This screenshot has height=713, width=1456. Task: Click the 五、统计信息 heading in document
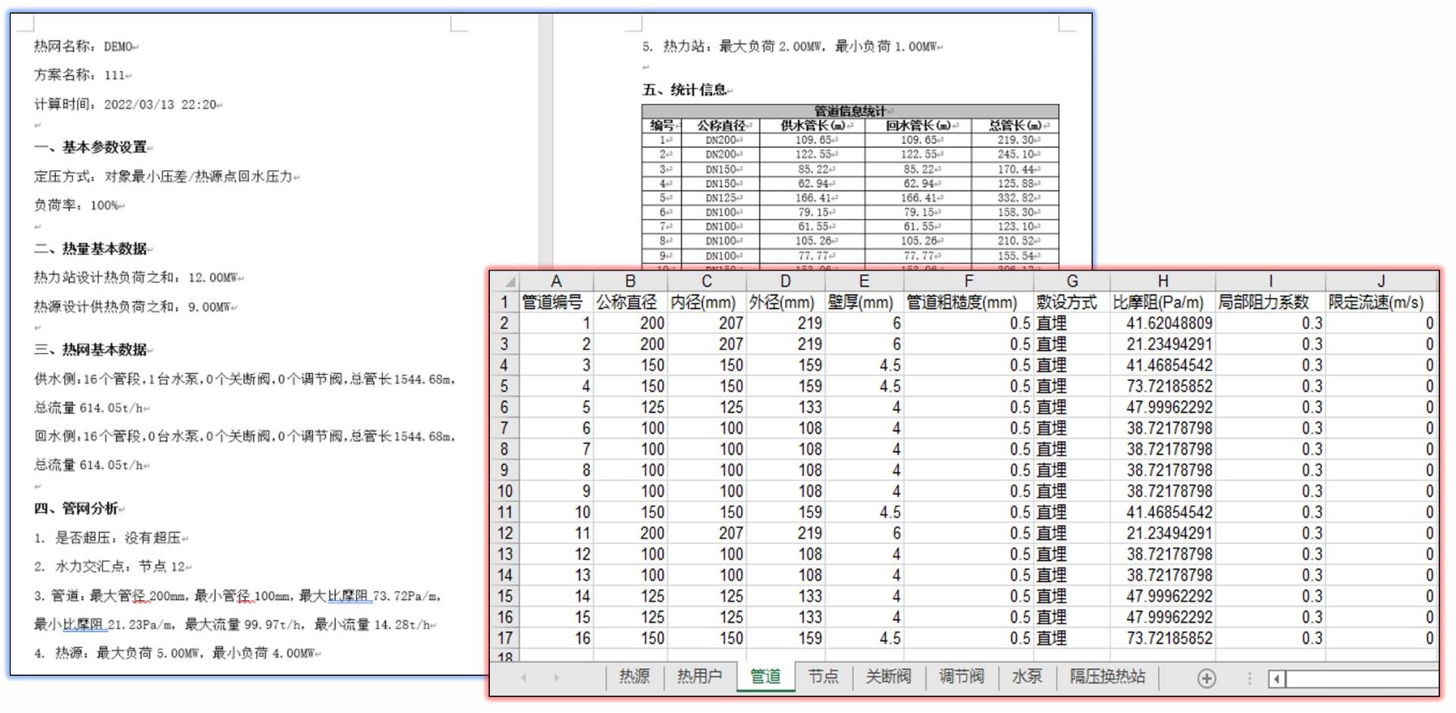pos(686,90)
